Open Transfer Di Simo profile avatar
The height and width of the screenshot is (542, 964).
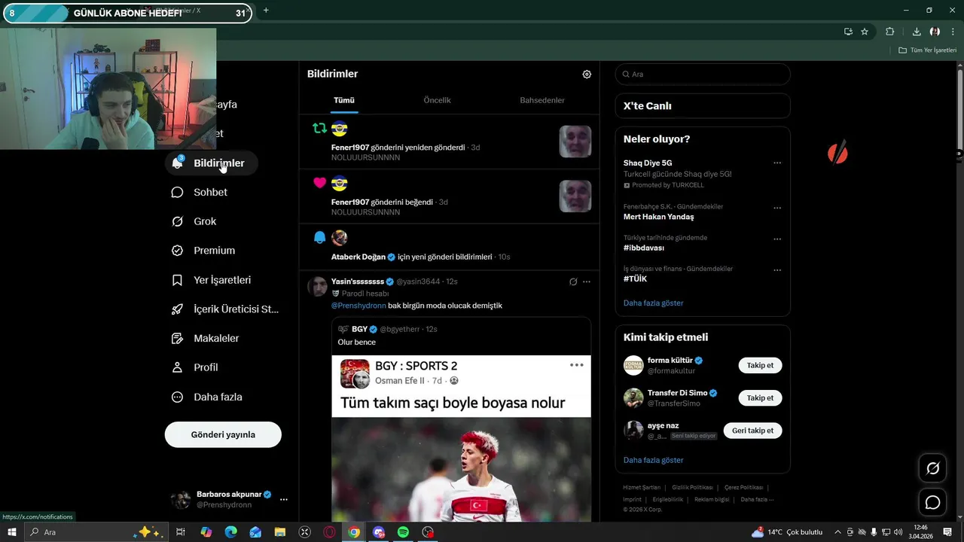[633, 398]
